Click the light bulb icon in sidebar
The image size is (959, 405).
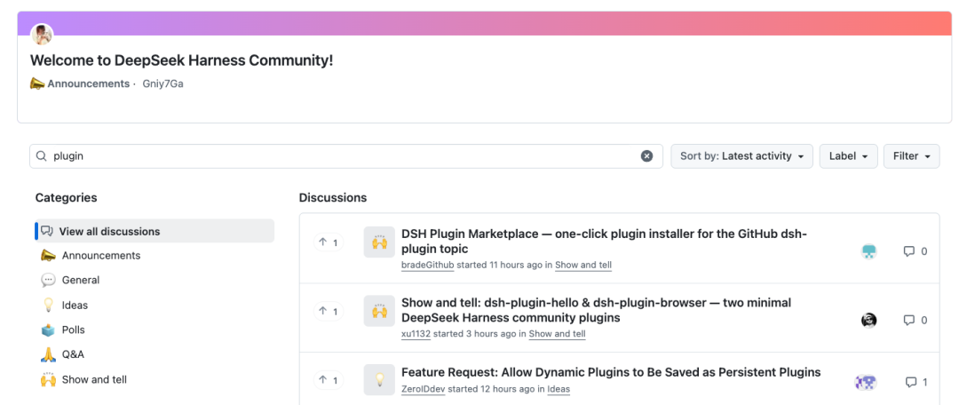click(48, 305)
